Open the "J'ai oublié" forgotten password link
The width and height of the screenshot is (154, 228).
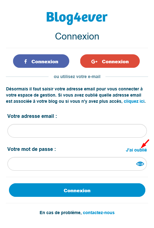136,150
